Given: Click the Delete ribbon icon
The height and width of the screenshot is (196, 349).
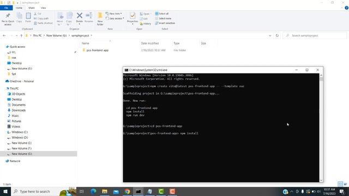Looking at the screenshot, I should [80, 17].
